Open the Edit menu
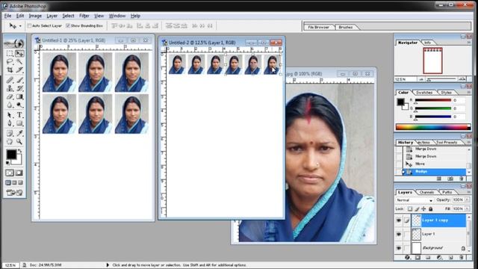478x269 pixels. 20,16
